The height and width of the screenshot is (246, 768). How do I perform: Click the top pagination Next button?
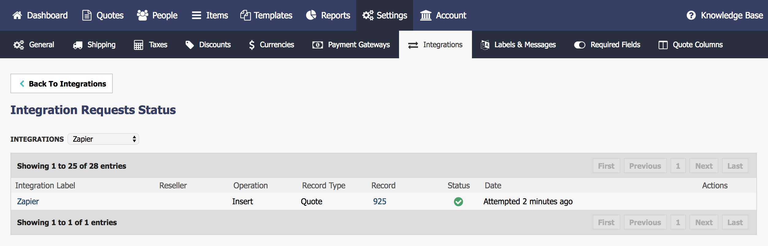pyautogui.click(x=704, y=166)
